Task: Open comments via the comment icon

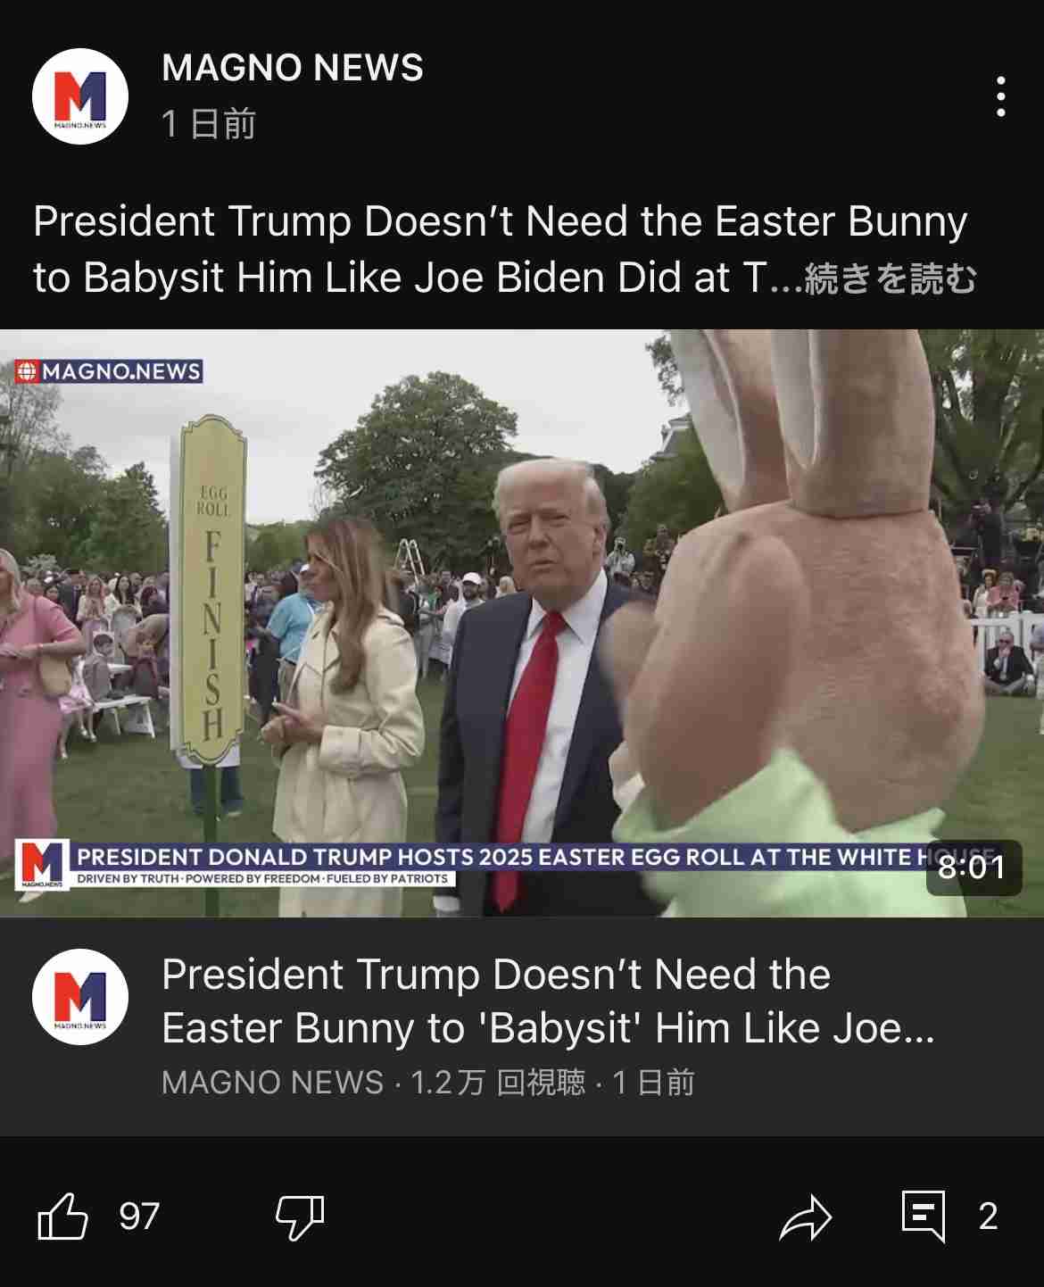Action: click(x=924, y=1216)
